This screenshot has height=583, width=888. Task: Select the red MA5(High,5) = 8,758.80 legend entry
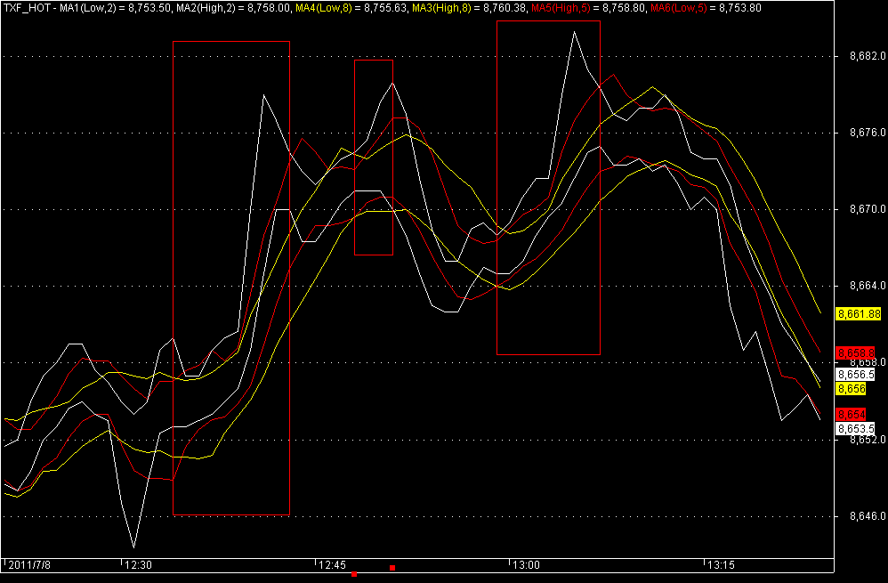coord(588,7)
